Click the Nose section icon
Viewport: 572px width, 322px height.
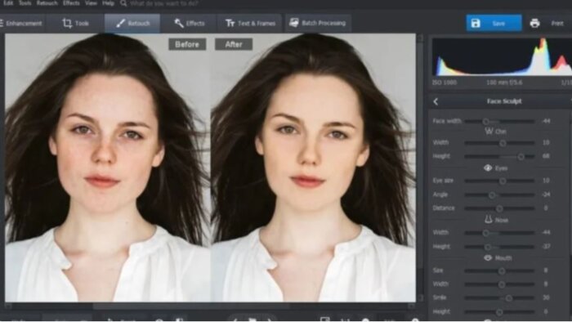(489, 219)
